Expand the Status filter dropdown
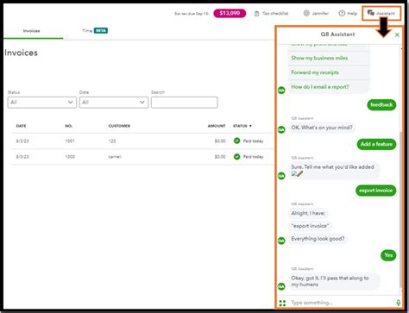The width and height of the screenshot is (409, 313). (42, 103)
